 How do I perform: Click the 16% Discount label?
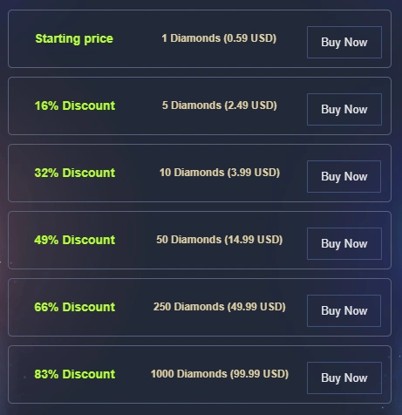coord(75,105)
